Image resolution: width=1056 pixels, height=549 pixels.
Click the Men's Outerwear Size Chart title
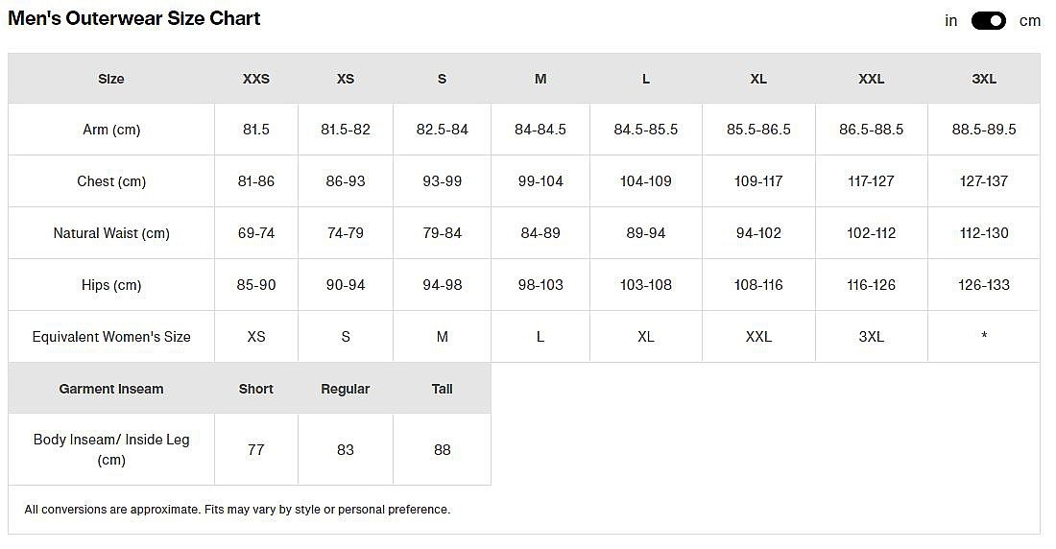(134, 18)
